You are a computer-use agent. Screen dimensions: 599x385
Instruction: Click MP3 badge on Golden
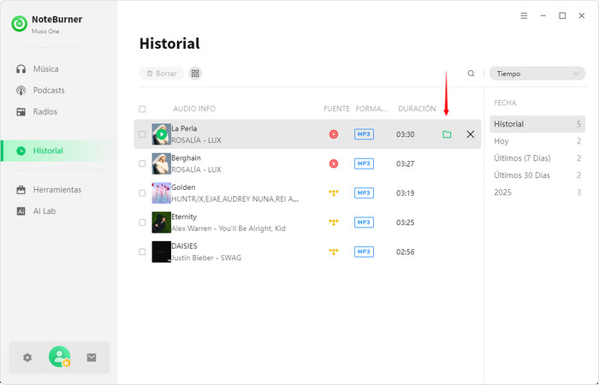click(364, 192)
